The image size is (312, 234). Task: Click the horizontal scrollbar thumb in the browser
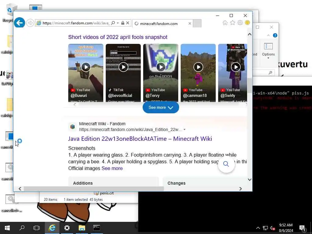94,189
